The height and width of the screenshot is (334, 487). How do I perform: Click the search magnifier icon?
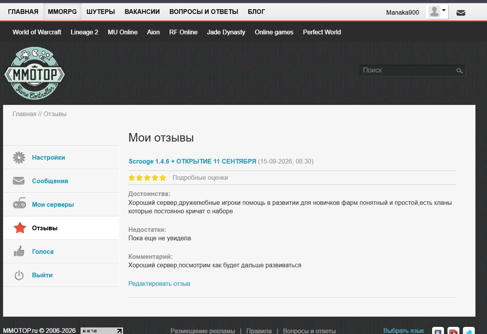point(459,71)
